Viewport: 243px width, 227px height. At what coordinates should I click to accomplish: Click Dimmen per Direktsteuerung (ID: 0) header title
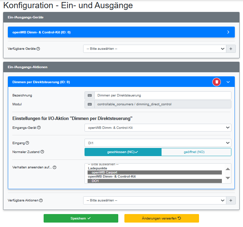coord(41,82)
